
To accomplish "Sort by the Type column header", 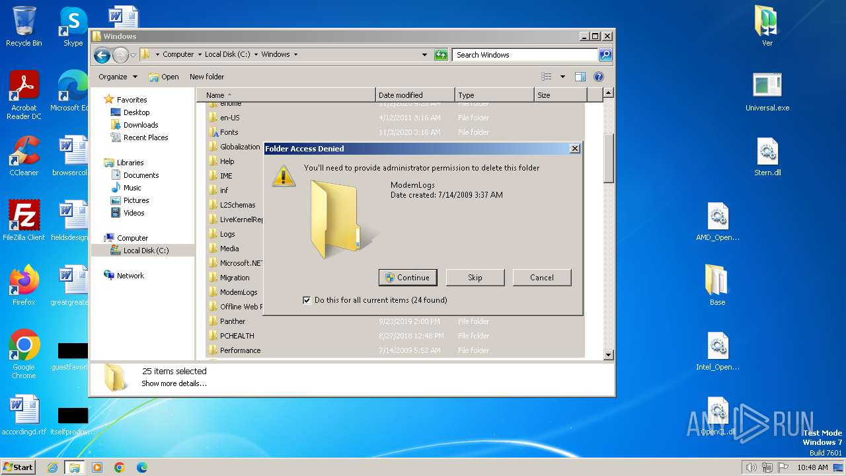I will [494, 95].
